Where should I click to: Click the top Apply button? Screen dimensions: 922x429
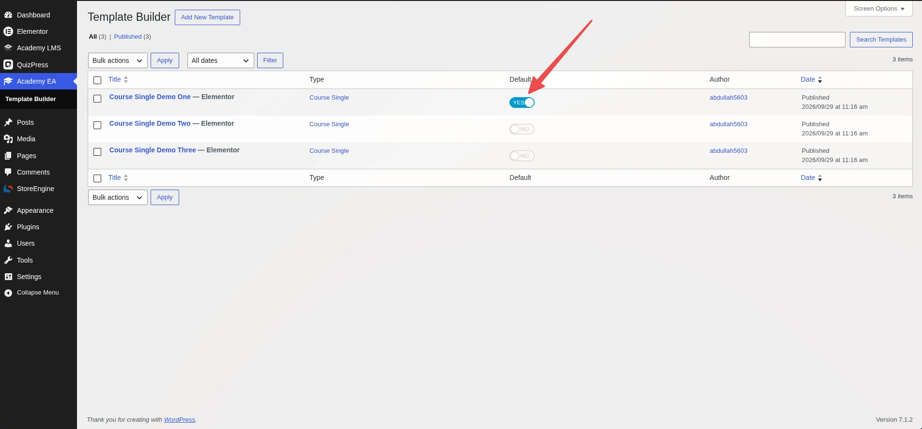tap(165, 60)
